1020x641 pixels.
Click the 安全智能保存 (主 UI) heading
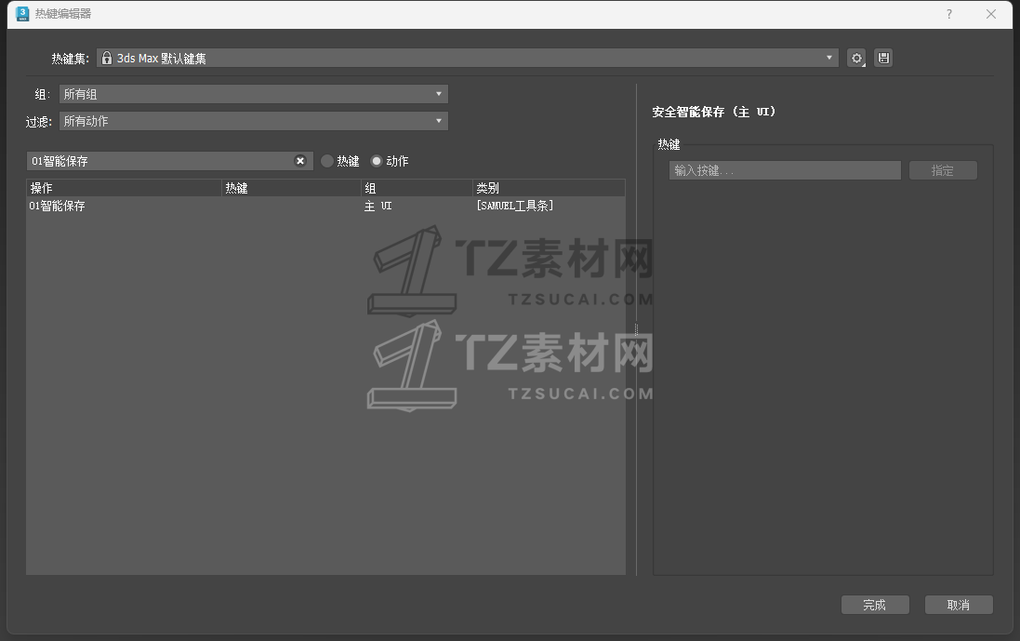[x=713, y=112]
